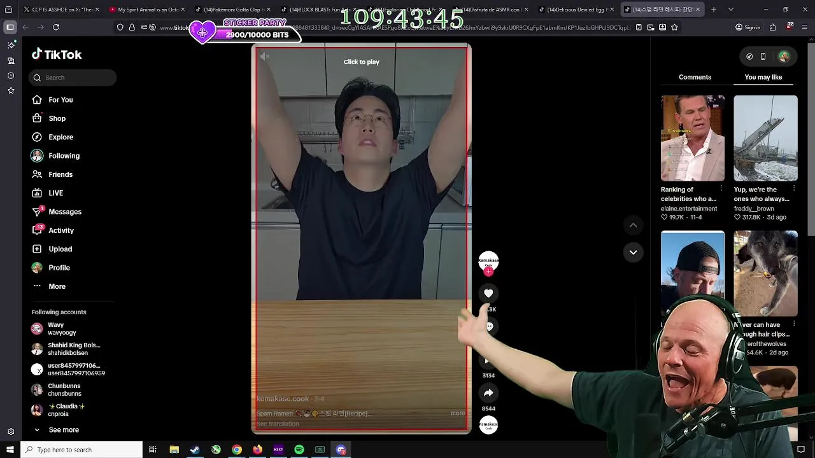The height and width of the screenshot is (458, 815).
Task: Switch to 'My Spirit Animal' browser tab
Action: 147,10
